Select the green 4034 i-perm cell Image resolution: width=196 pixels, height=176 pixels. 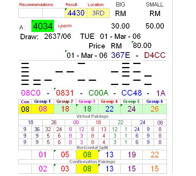(43, 26)
